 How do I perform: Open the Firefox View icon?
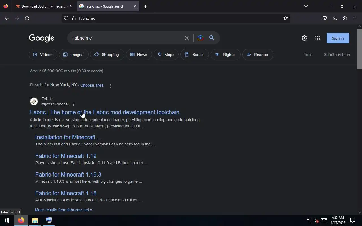[6, 6]
